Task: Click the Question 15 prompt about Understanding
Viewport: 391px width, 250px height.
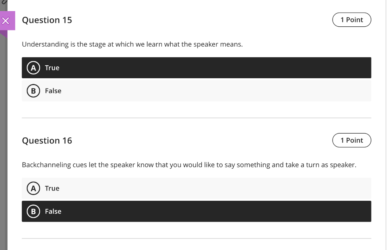Action: pyautogui.click(x=131, y=44)
